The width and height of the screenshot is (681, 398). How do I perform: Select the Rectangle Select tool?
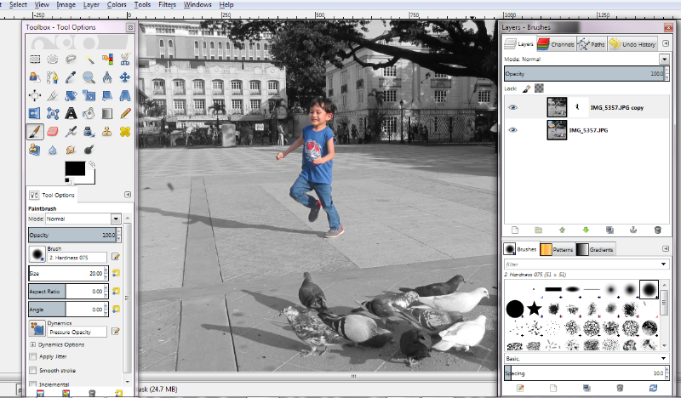click(35, 60)
